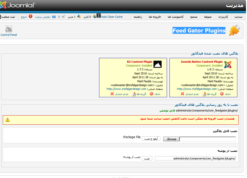This screenshot has height=178, width=247.
Task: Click the yellow warning triangle icon
Action: click(8, 120)
